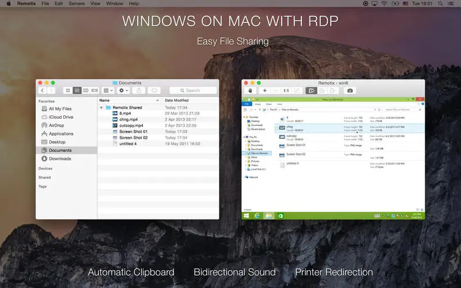Click the Finder share button
This screenshot has width=461, height=288.
click(x=139, y=90)
